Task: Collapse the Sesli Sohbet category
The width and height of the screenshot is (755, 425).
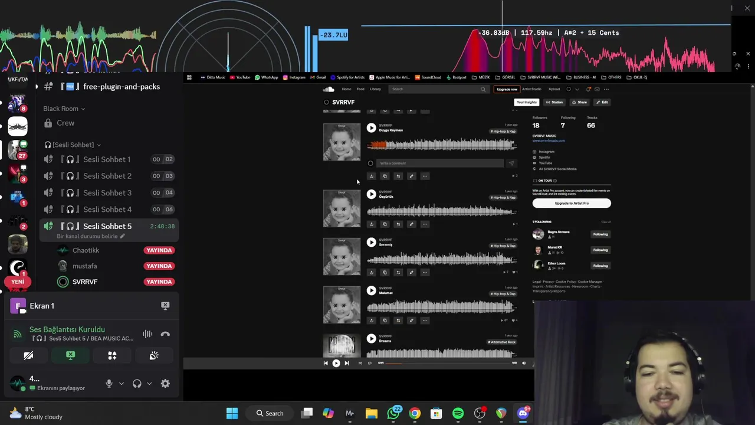Action: click(x=73, y=145)
